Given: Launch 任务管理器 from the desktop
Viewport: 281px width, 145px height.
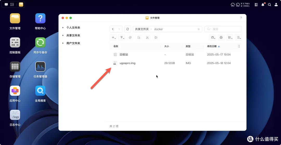Looking at the screenshot, I should 40,67.
